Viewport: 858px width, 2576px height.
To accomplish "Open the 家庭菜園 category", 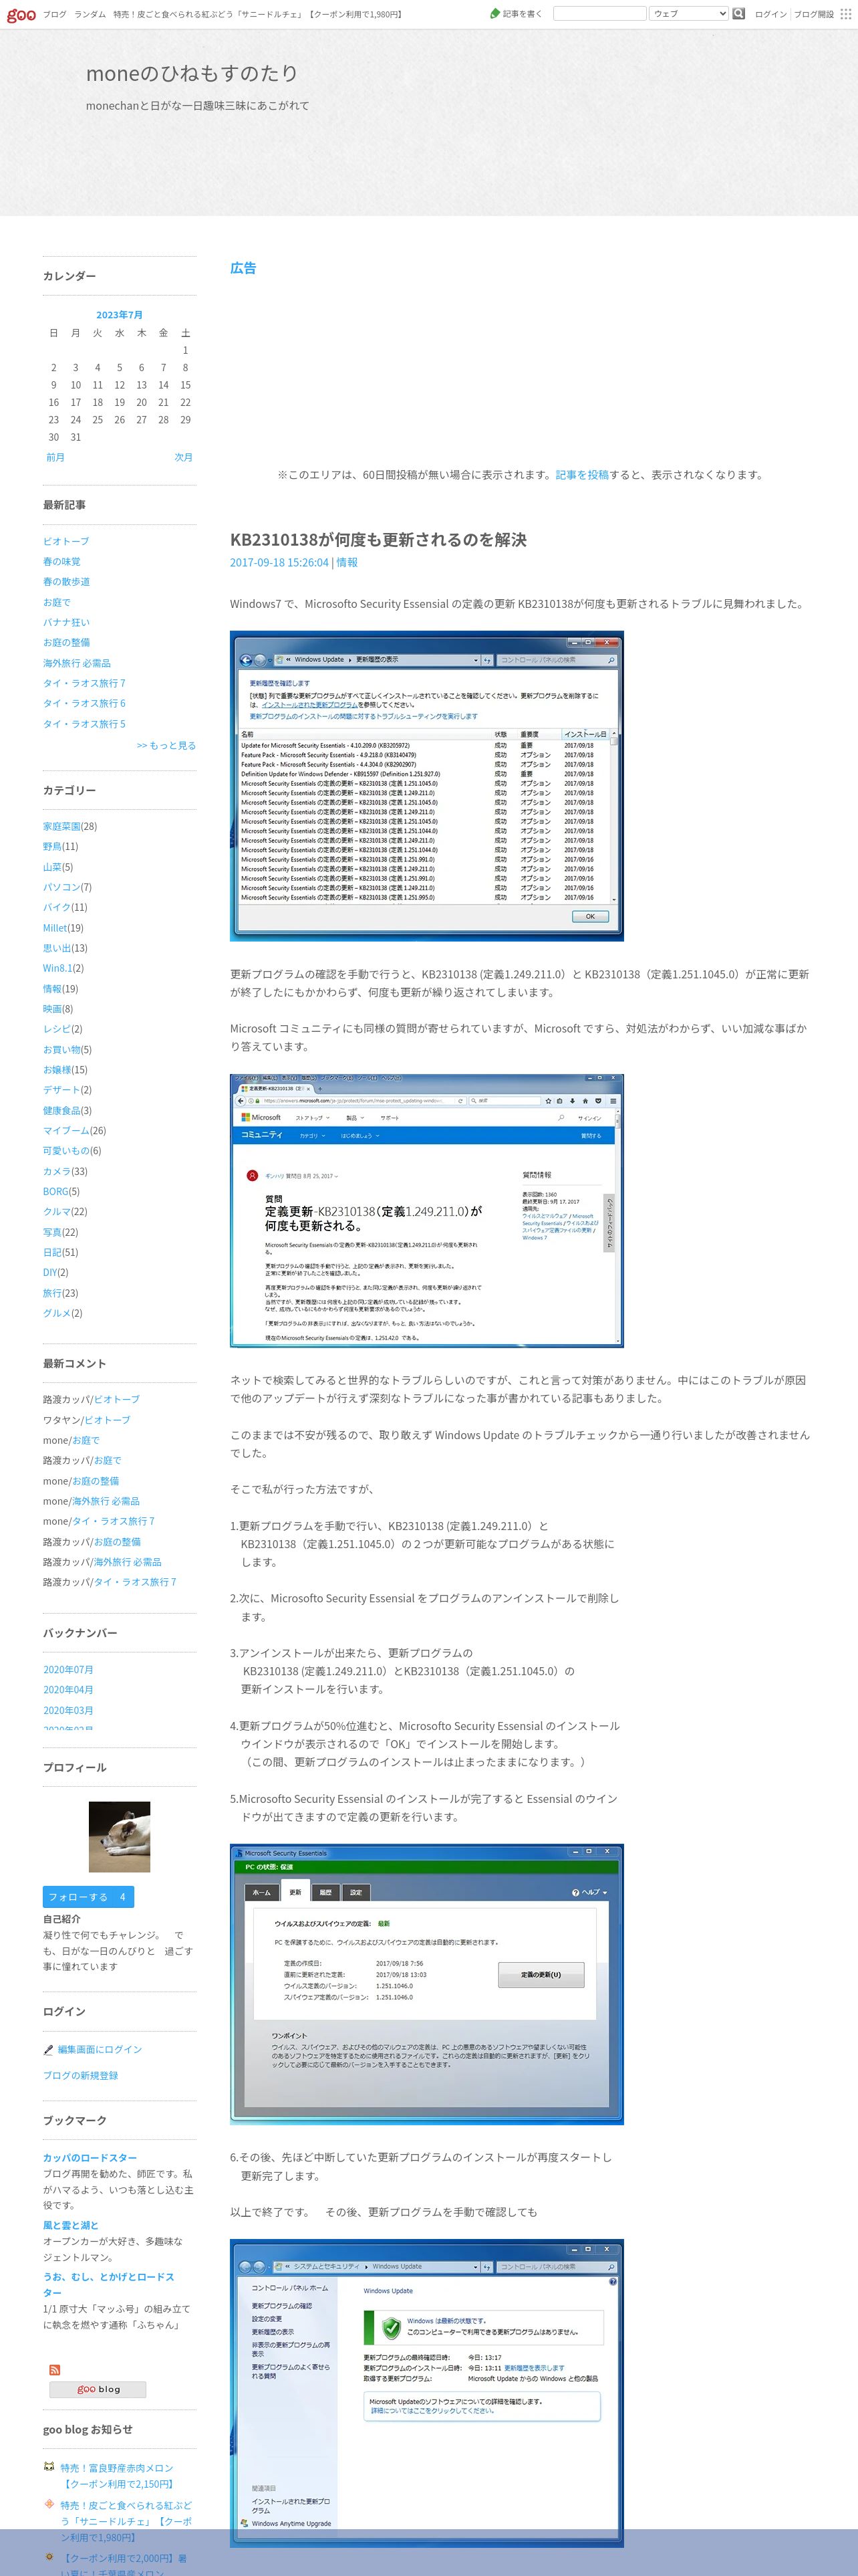I will [x=62, y=826].
